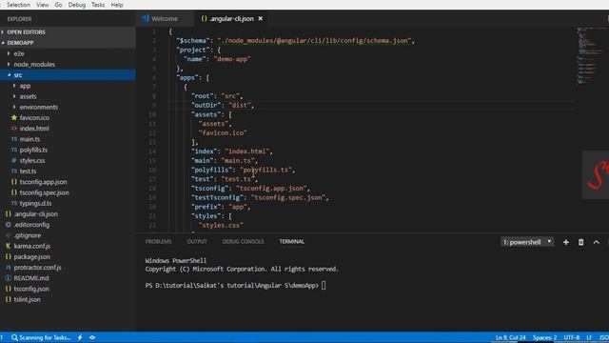Click the eye icon in status bar

point(92,337)
